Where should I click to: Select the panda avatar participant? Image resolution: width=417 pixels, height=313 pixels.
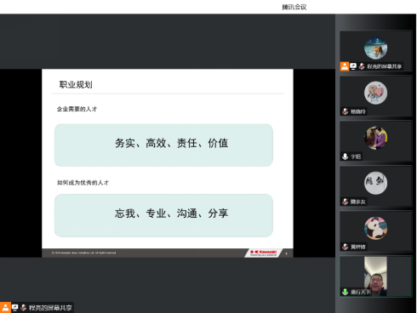pos(376,231)
